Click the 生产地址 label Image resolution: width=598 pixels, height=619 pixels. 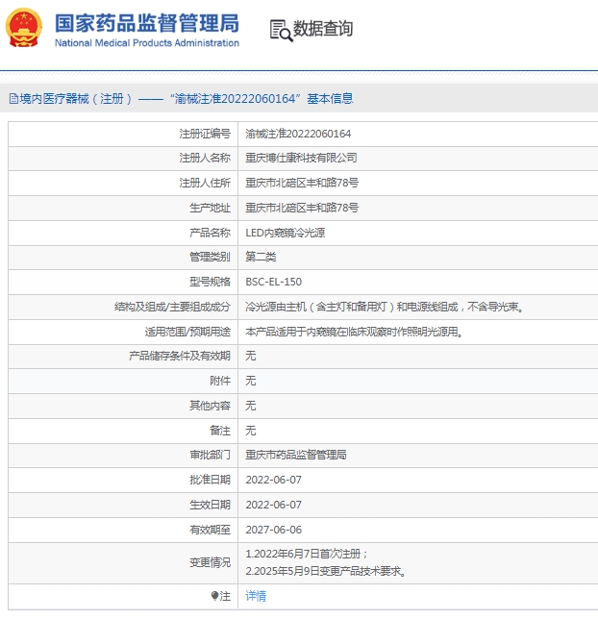pos(210,208)
